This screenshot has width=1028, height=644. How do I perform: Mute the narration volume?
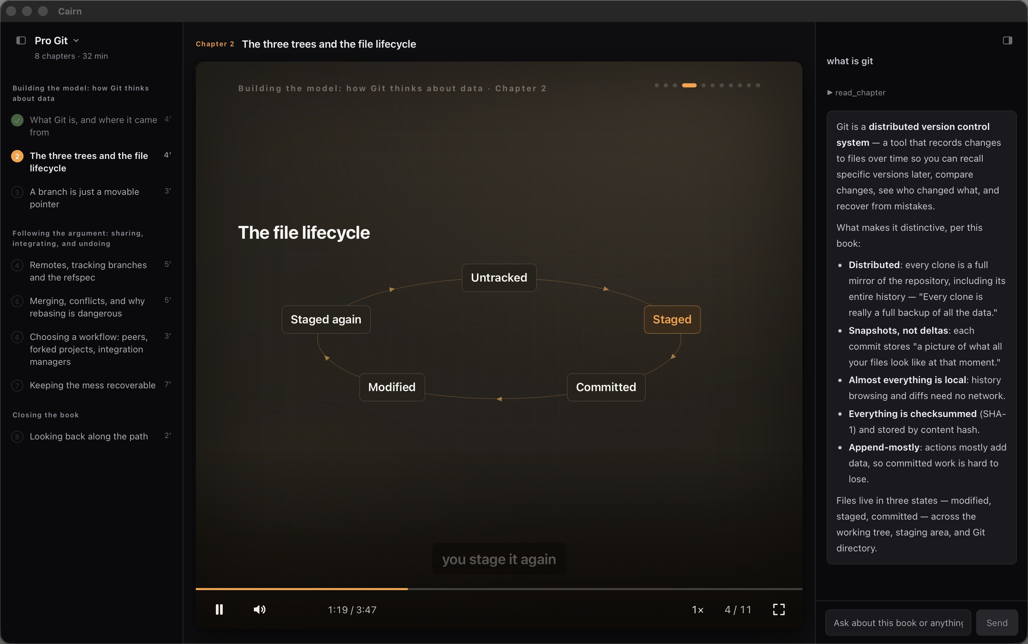click(x=259, y=609)
